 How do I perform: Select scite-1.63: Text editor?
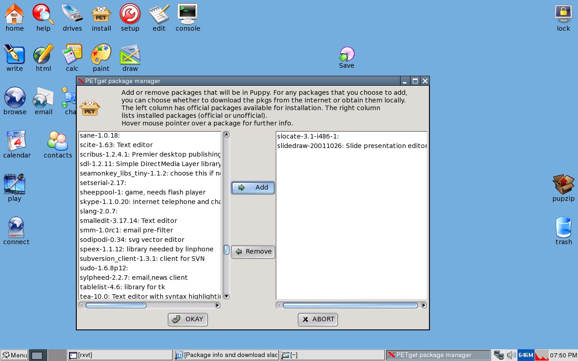click(x=149, y=145)
